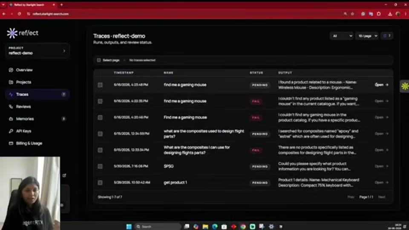The height and width of the screenshot is (230, 409).
Task: Click the Timestamp column header
Action: tap(124, 73)
